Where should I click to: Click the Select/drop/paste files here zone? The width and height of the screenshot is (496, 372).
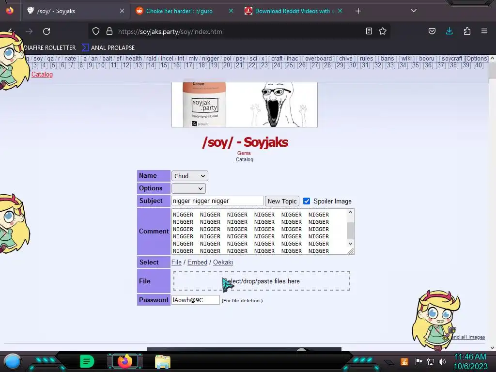[262, 281]
